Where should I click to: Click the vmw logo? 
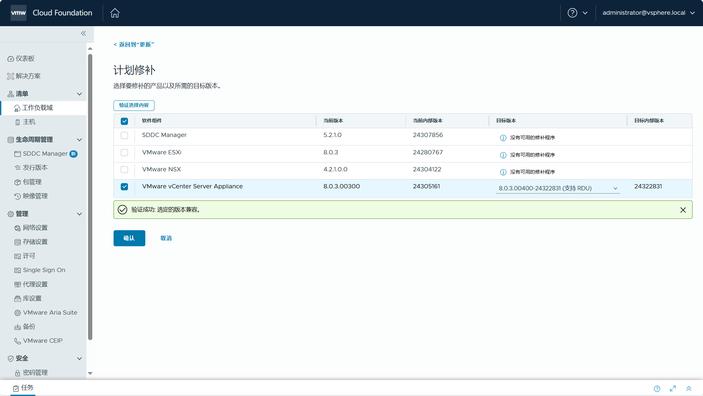point(18,13)
